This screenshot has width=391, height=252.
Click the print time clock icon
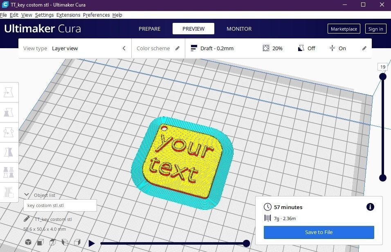coord(267,207)
